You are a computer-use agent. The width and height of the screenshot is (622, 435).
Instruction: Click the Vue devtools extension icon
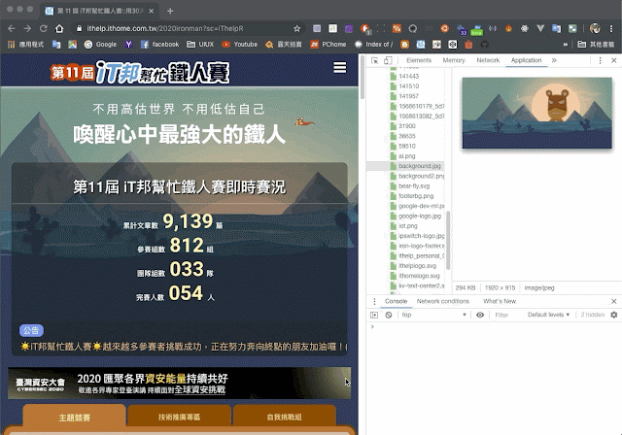[x=540, y=28]
